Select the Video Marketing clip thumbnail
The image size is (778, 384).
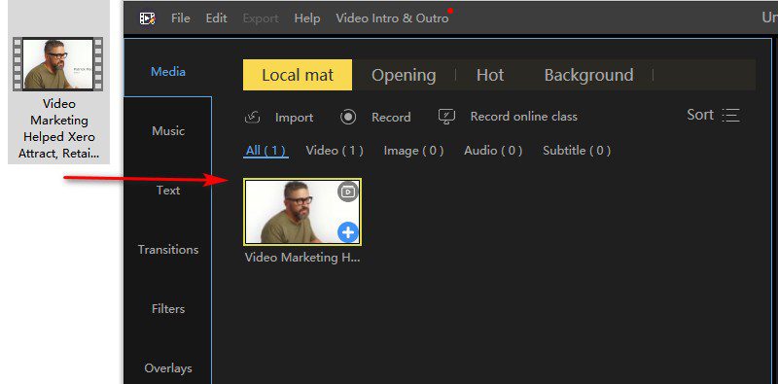pos(302,212)
